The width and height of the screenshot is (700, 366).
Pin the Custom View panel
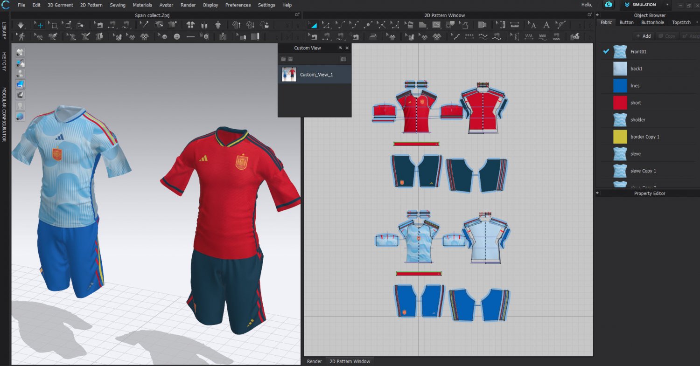point(340,48)
